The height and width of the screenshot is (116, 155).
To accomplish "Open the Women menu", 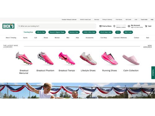I will tap(57, 38).
